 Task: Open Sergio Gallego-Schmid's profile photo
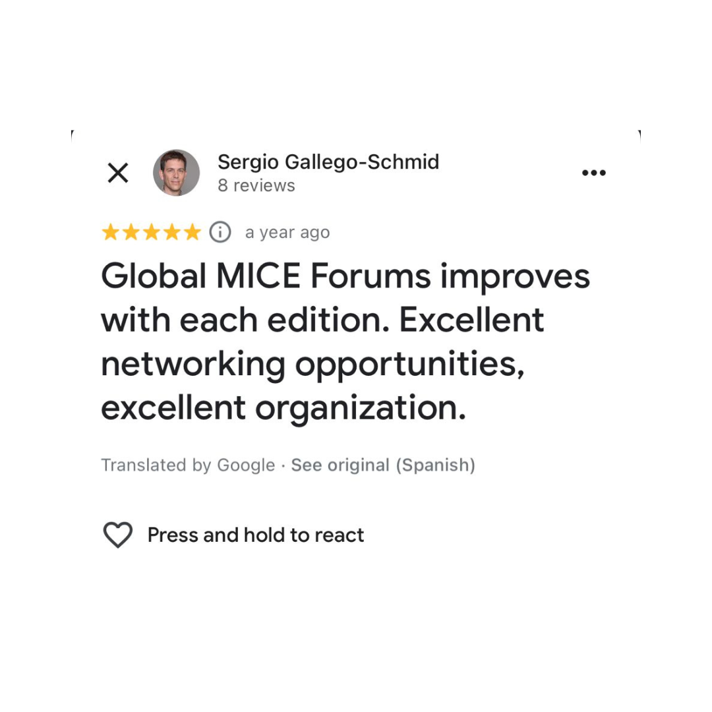[176, 173]
